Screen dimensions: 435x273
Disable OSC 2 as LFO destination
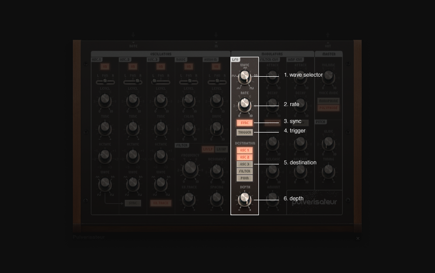point(244,157)
